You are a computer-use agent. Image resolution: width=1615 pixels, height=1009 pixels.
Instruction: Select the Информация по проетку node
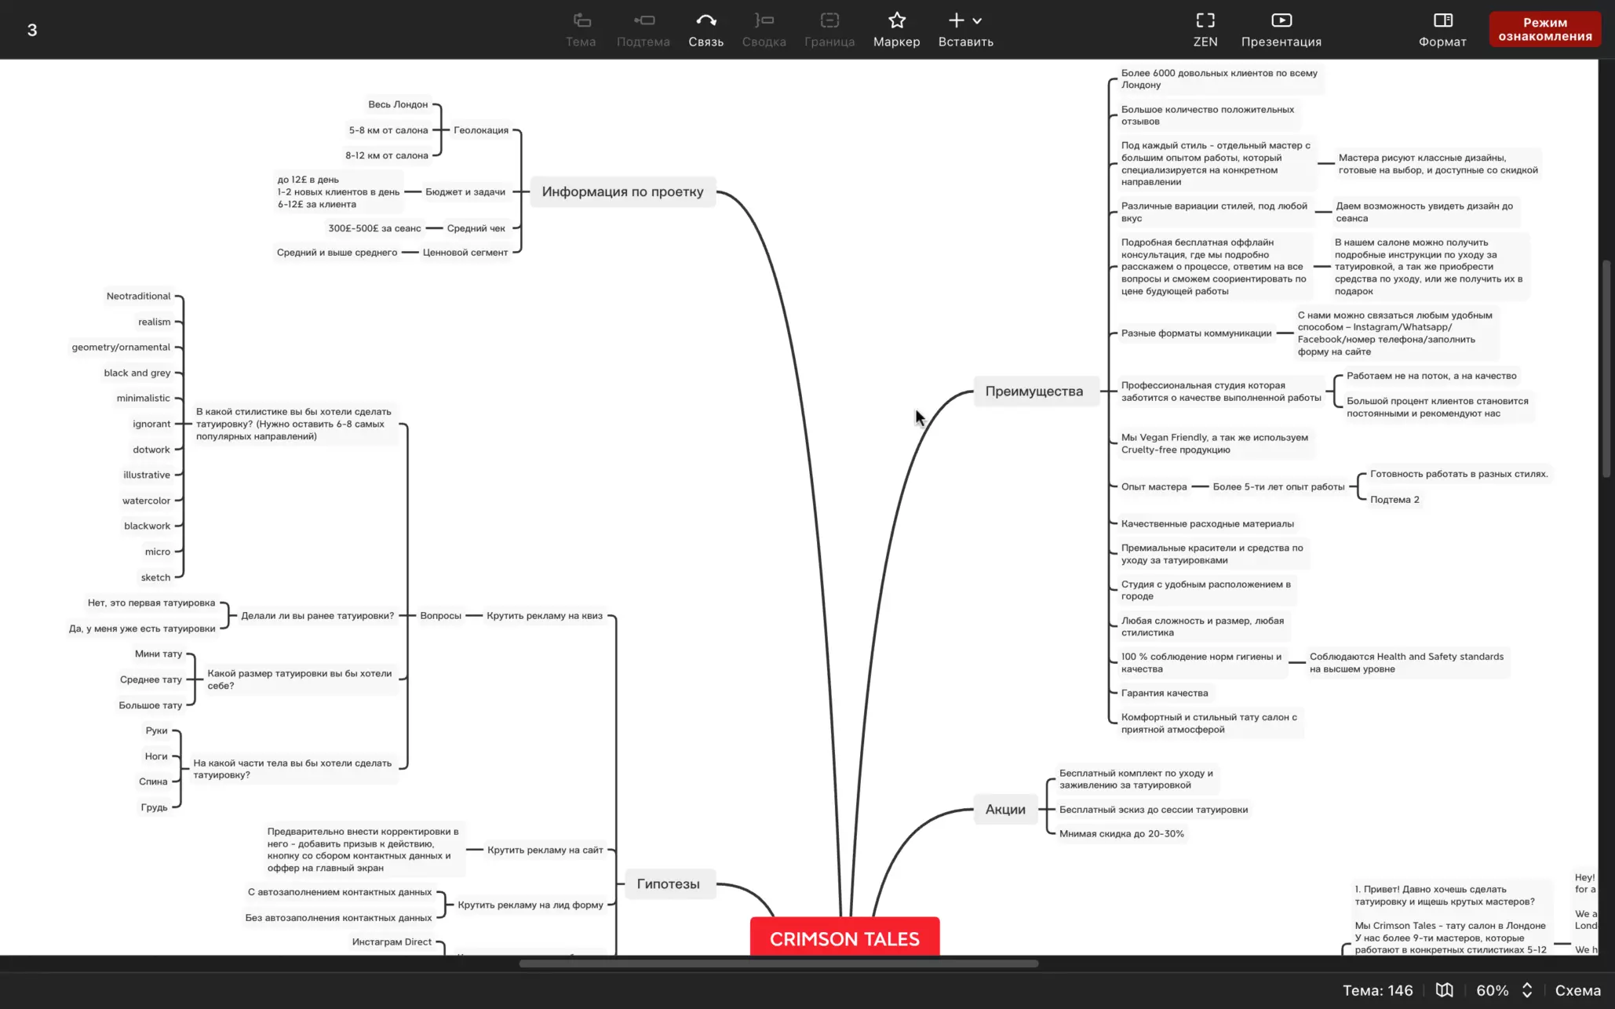tap(622, 192)
